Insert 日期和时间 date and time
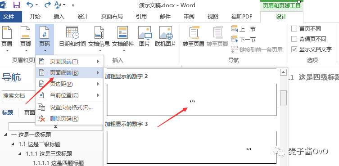 (72, 37)
